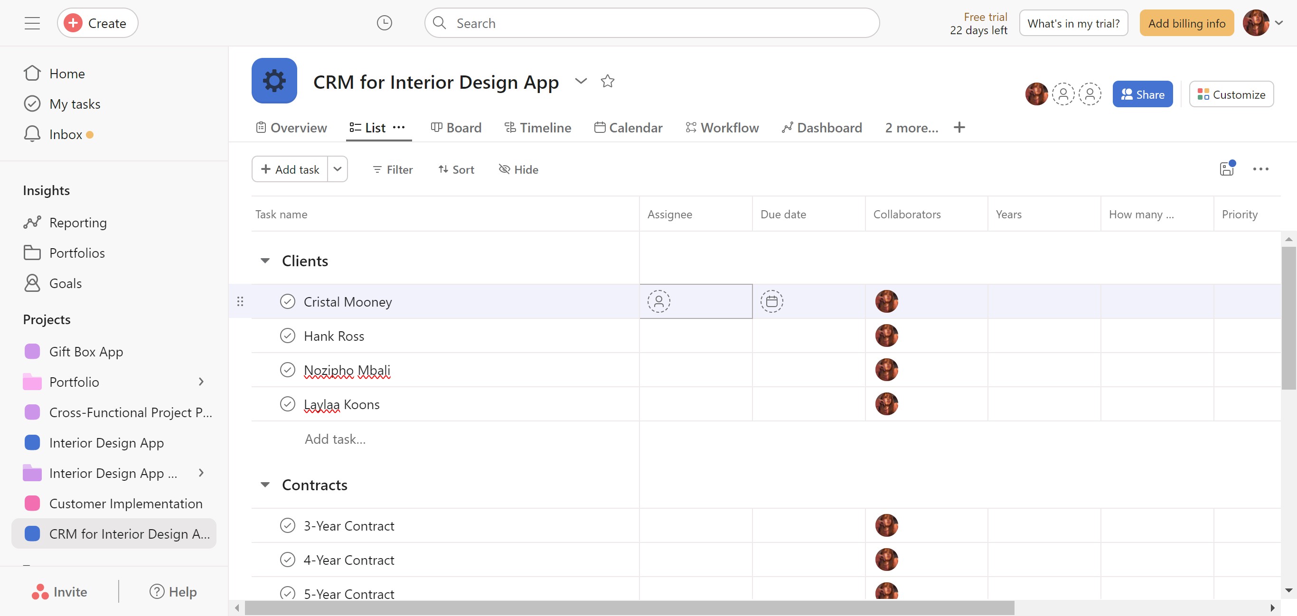The height and width of the screenshot is (616, 1297).
Task: Click Add billing info button
Action: click(1186, 23)
